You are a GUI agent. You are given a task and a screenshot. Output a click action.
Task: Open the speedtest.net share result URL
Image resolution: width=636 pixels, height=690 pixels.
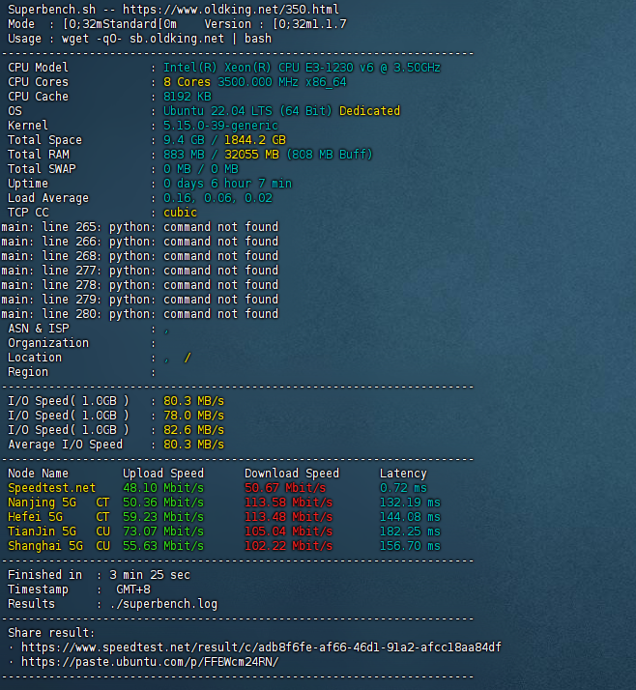[x=261, y=647]
